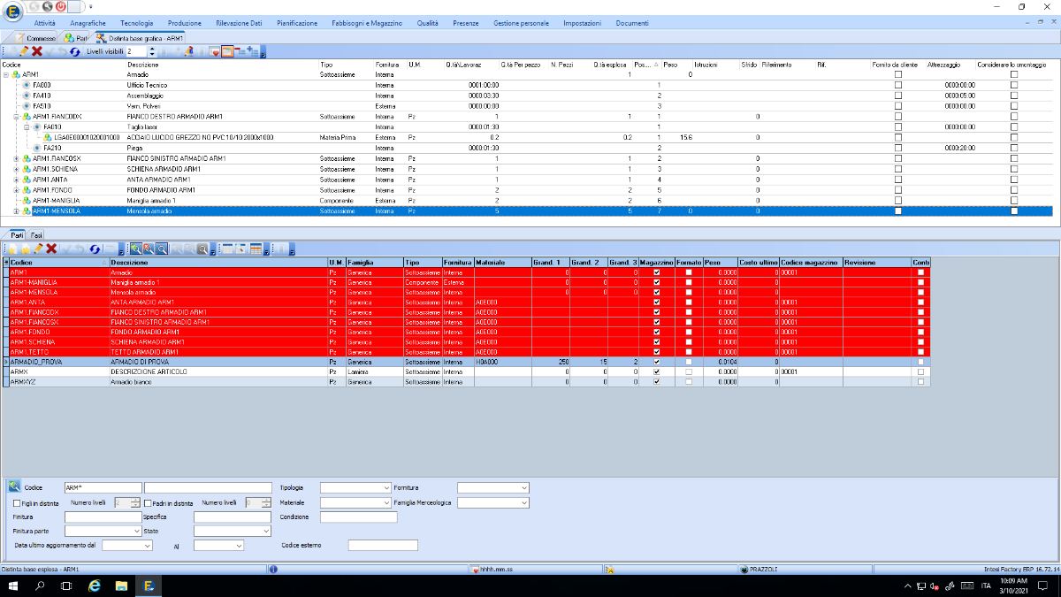Image resolution: width=1061 pixels, height=597 pixels.
Task: Refresh the Parti list with its blue arrows icon
Action: pyautogui.click(x=95, y=248)
